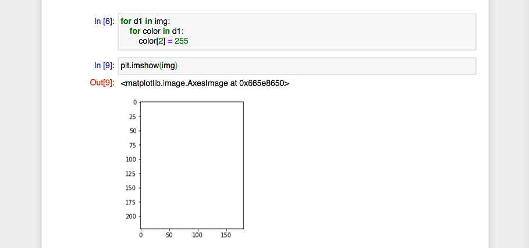Click the In [9] prompt label
Screen dimensions: 529x248
tap(104, 66)
